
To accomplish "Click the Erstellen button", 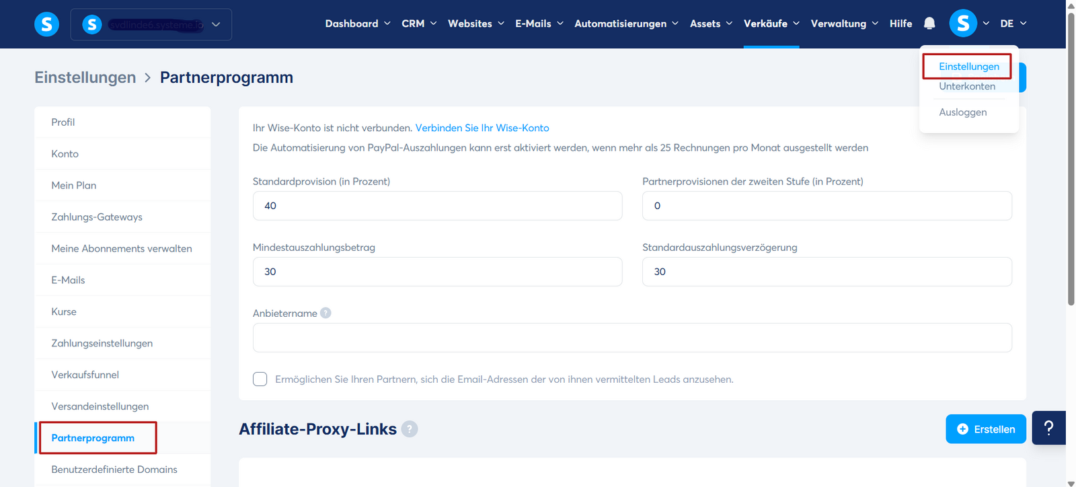I will 985,429.
